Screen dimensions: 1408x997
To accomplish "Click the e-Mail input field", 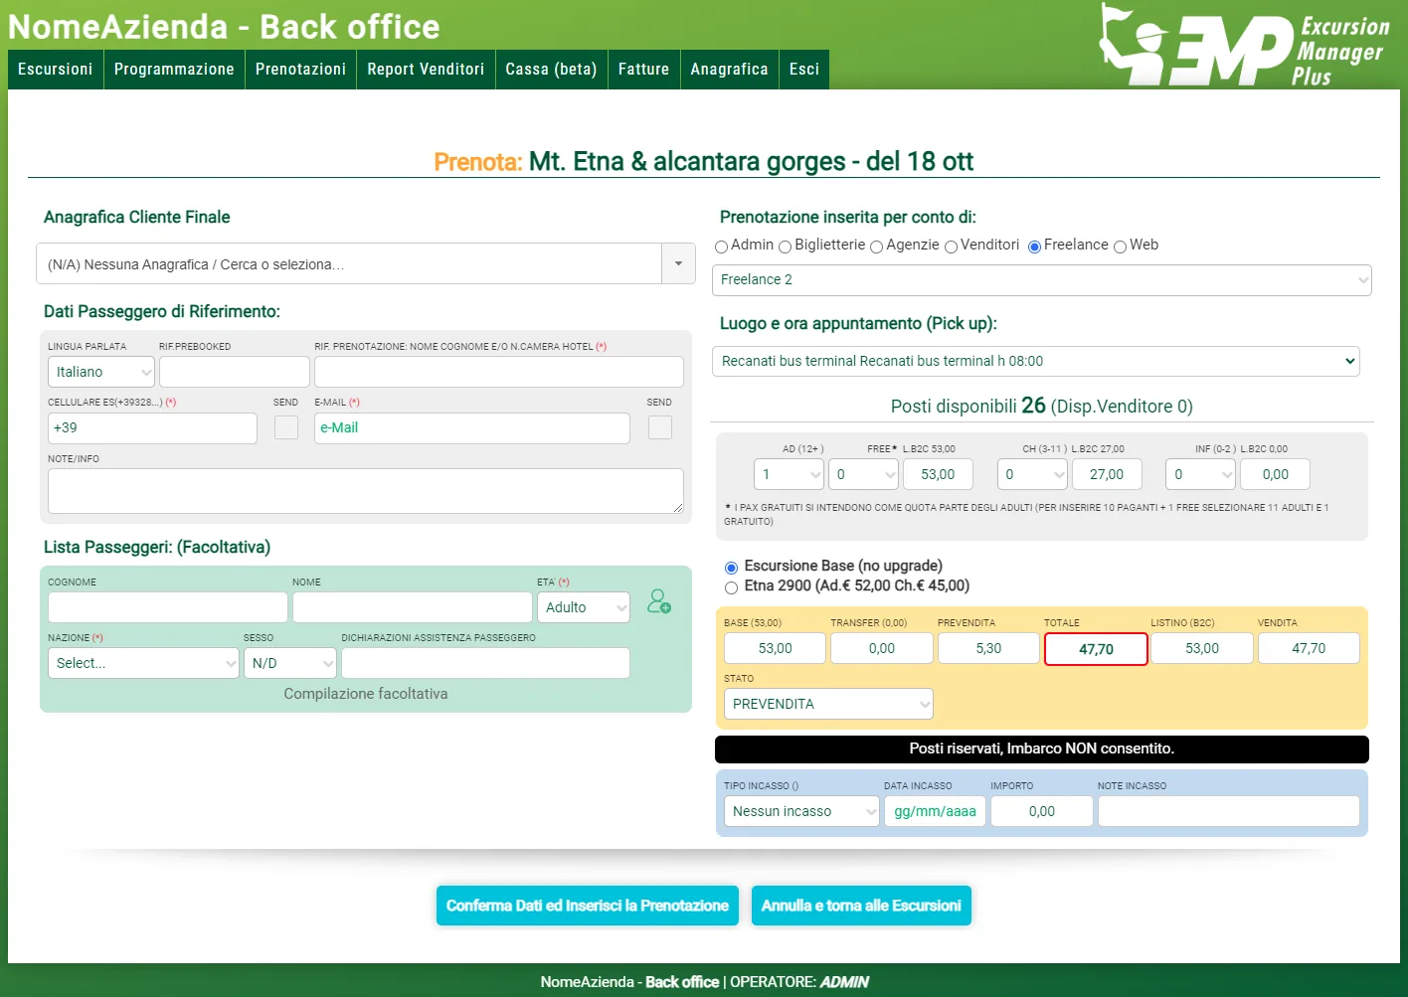I will click(472, 427).
